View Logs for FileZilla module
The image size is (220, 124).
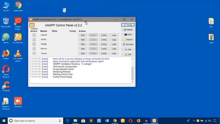coord(114,44)
